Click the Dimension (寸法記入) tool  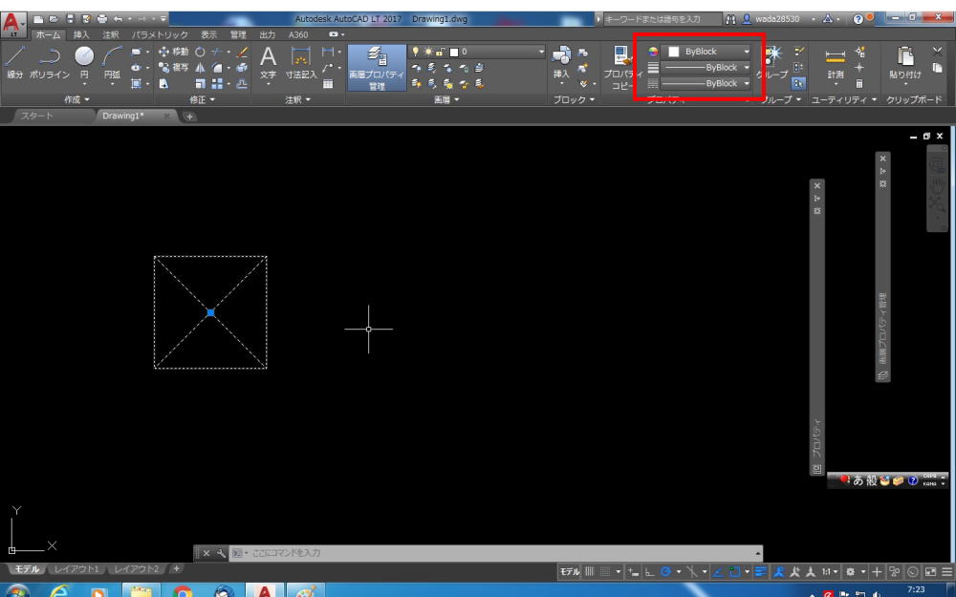click(301, 63)
